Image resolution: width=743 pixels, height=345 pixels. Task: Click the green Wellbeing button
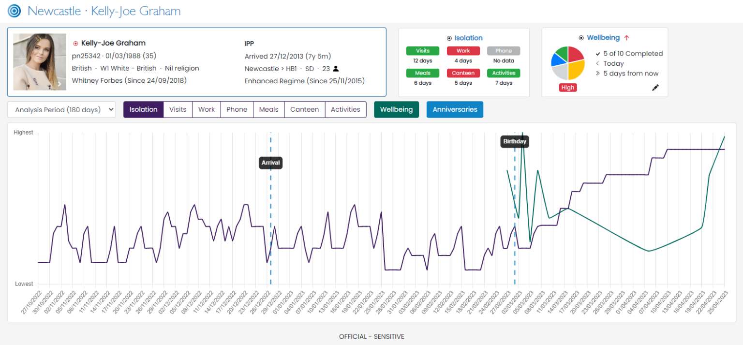[396, 109]
